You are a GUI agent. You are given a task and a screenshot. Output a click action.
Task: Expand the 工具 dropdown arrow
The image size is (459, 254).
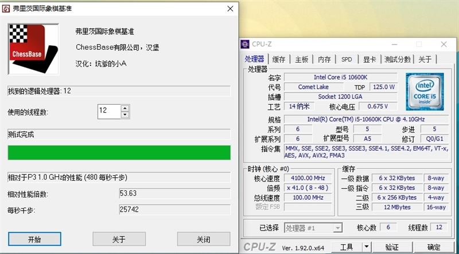tap(367, 247)
